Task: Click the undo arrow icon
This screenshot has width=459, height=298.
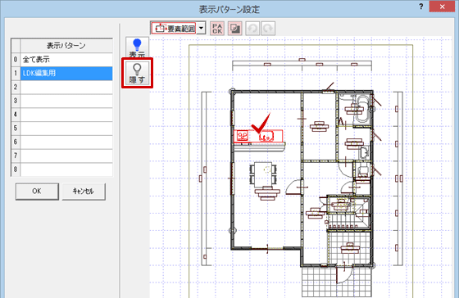Action: [252, 29]
